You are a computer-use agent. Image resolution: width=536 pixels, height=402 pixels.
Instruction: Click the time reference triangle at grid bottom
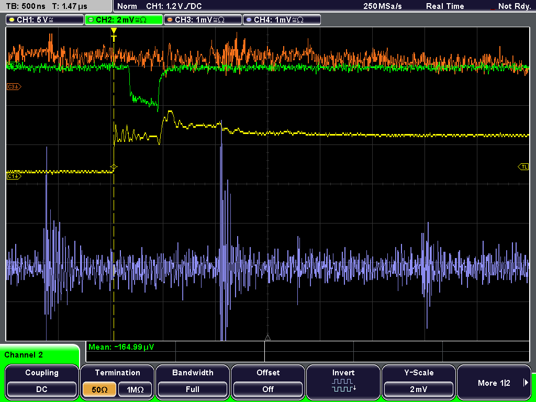click(267, 338)
